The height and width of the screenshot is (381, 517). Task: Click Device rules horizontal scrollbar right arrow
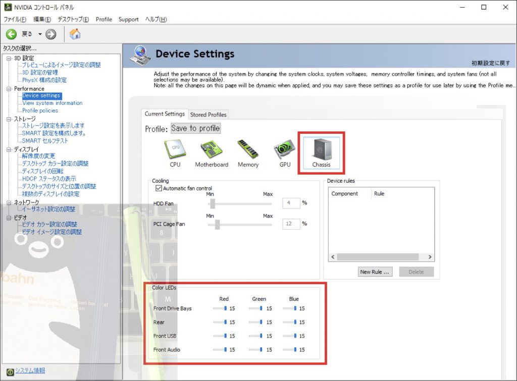coord(430,257)
